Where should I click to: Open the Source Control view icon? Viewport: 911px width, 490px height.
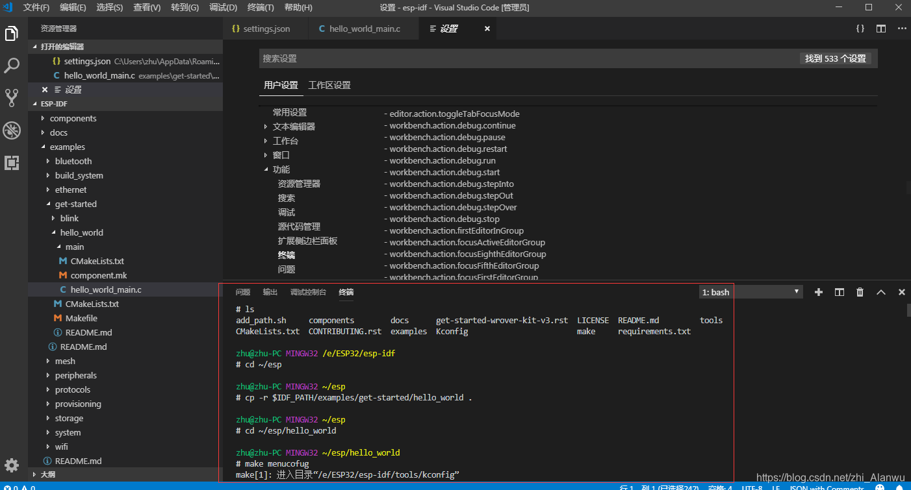[x=12, y=98]
